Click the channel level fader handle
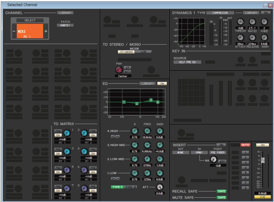This screenshot has width=274, height=202. 263,160
